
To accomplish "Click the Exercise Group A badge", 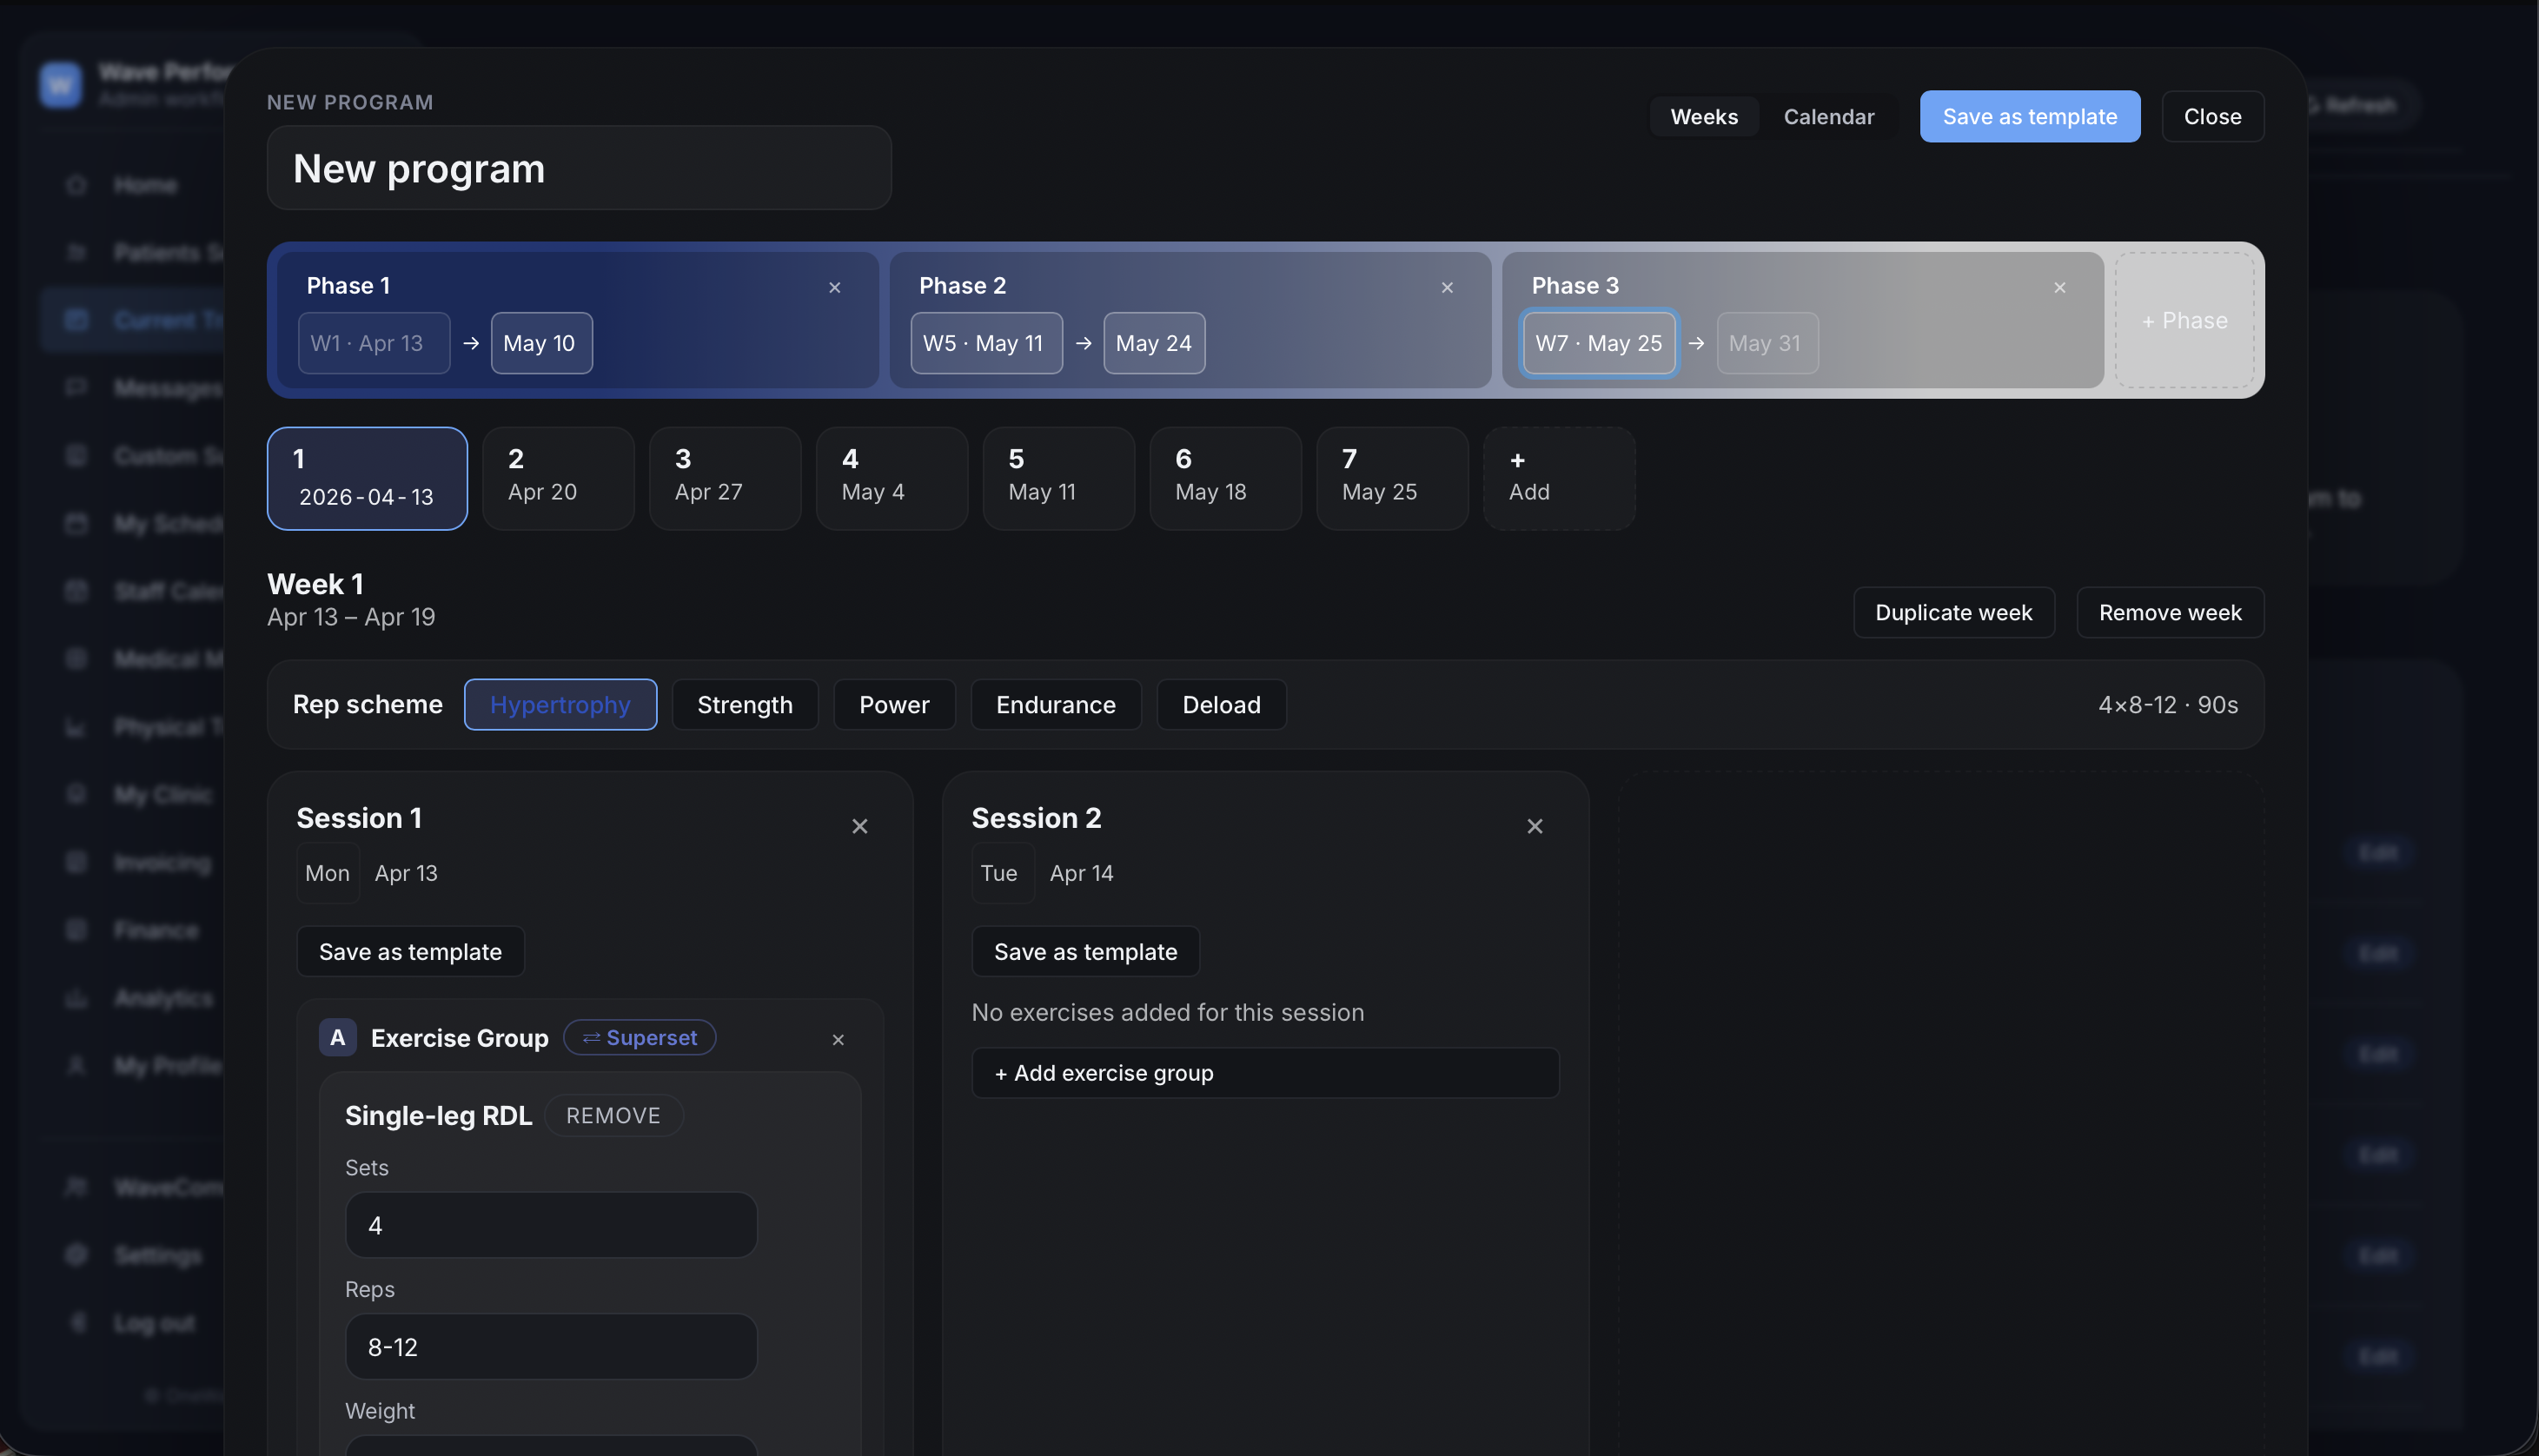I will pyautogui.click(x=337, y=1037).
